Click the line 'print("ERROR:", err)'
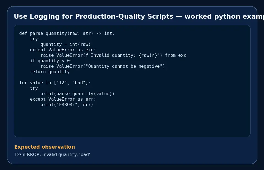Viewport: 264px width, 170px height. 67,105
